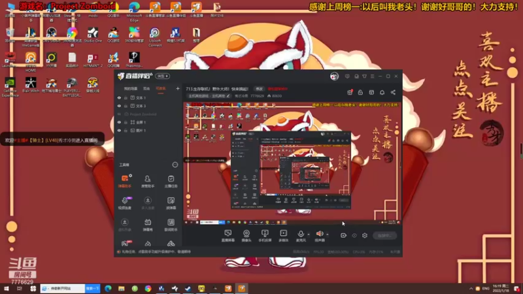Click the share icon in header
This screenshot has width=523, height=294.
[x=393, y=92]
